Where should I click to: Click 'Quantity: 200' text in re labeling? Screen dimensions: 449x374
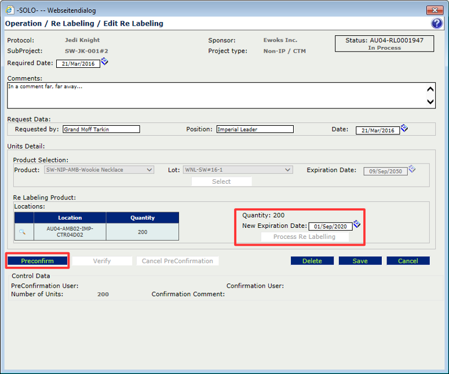click(x=264, y=215)
